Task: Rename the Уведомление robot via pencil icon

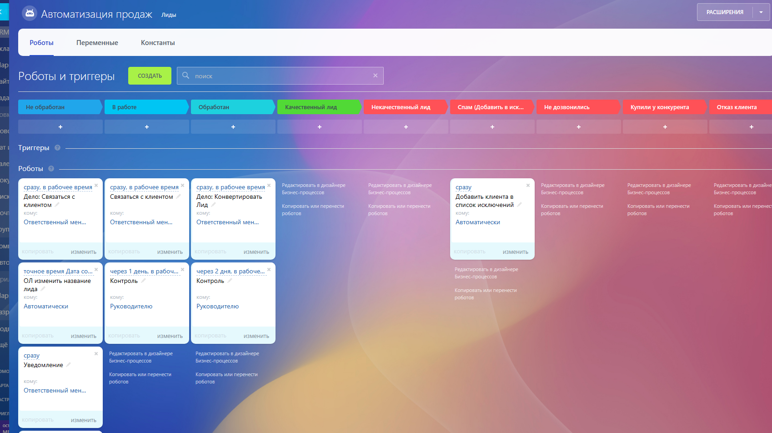Action: tap(69, 365)
